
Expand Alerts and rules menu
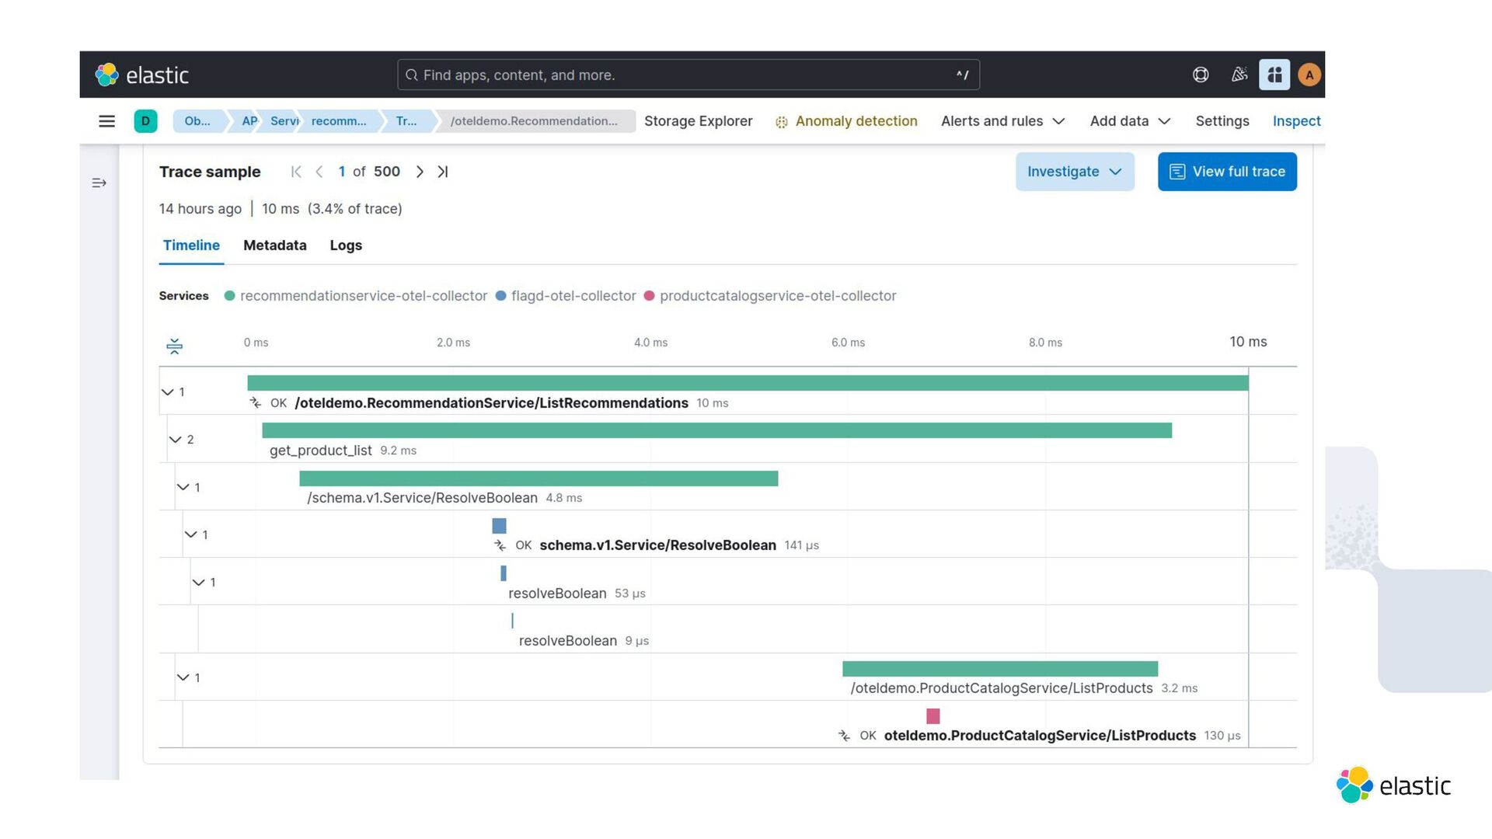[x=1002, y=121]
